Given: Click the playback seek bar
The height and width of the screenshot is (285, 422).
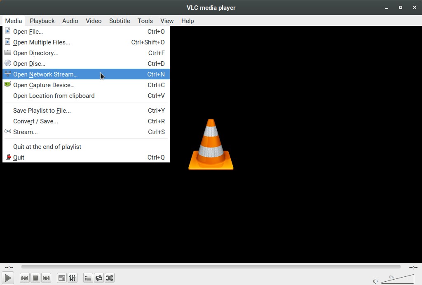Looking at the screenshot, I should coord(211,267).
